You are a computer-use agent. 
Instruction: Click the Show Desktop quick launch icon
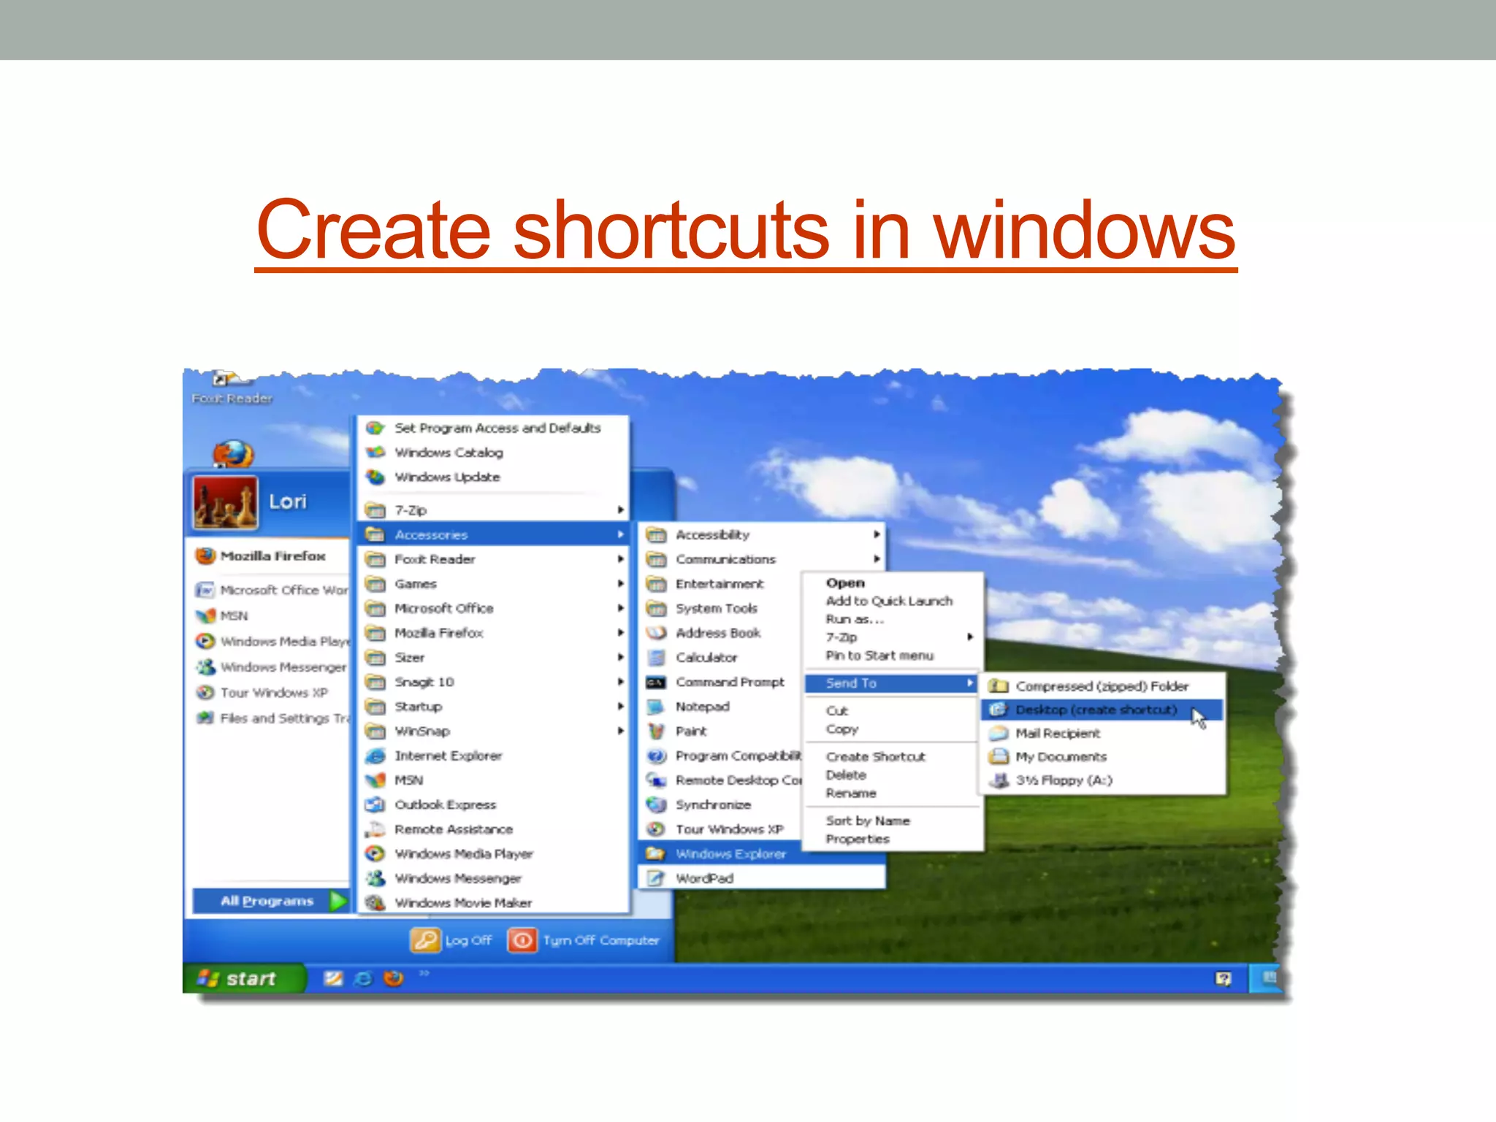coord(333,978)
